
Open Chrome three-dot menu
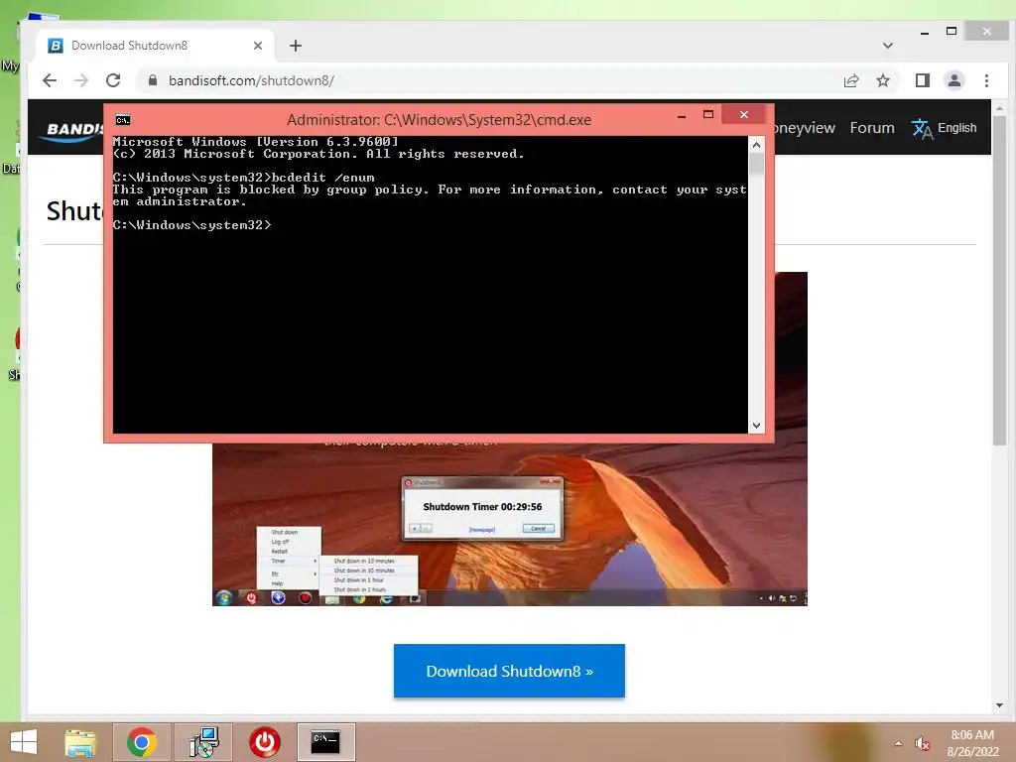(x=987, y=80)
